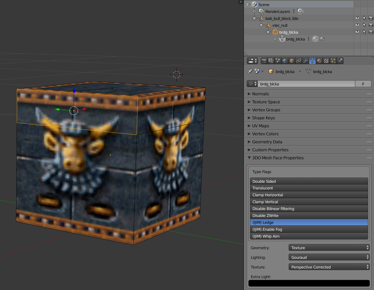Viewport: 374px width, 290px height.
Task: Open the Lighting dropdown set to Gouraud
Action: pyautogui.click(x=329, y=257)
